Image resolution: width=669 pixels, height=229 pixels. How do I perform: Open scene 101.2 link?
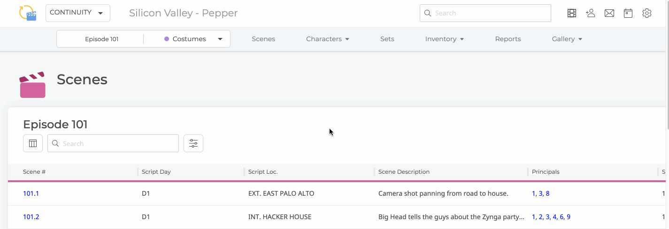pyautogui.click(x=31, y=217)
